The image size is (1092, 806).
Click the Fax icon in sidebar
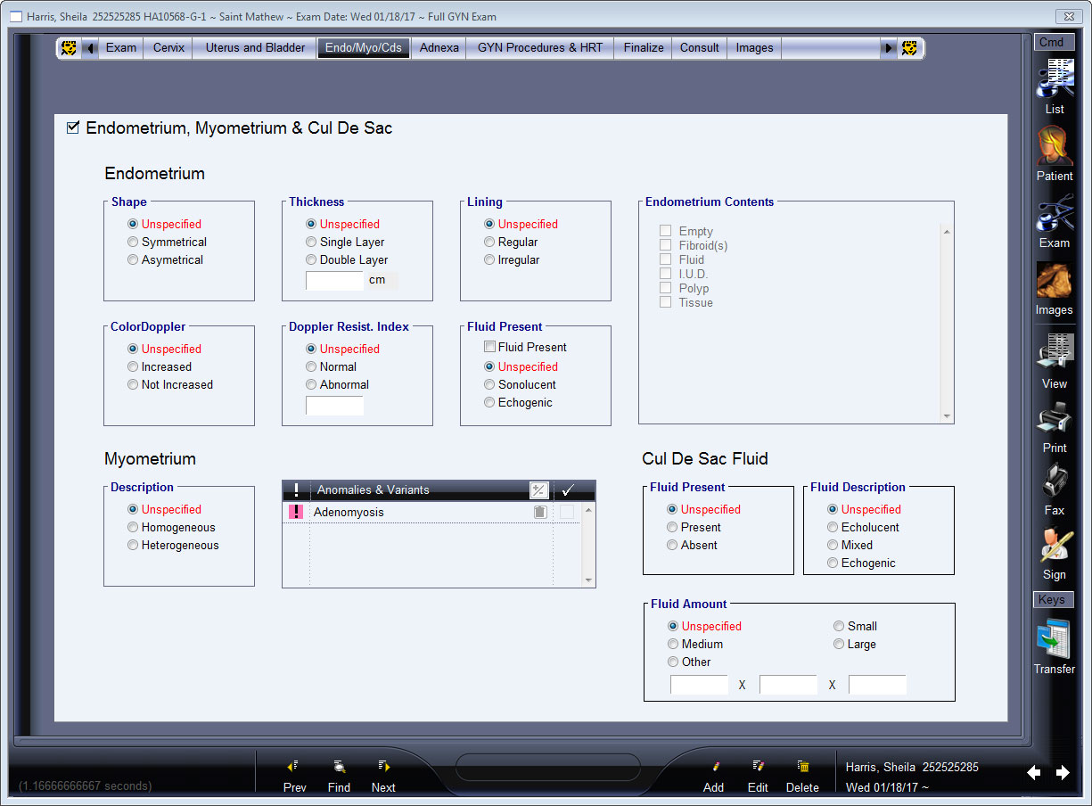click(x=1055, y=481)
